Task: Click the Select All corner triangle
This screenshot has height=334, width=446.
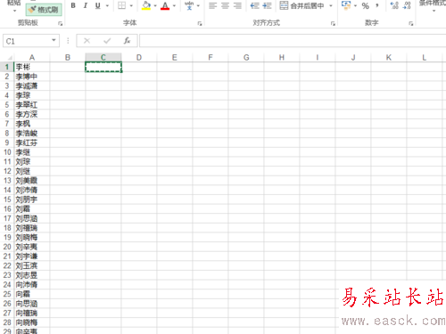Action: click(10, 58)
